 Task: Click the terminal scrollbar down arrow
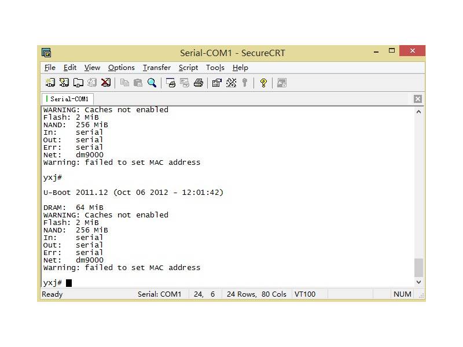click(419, 282)
